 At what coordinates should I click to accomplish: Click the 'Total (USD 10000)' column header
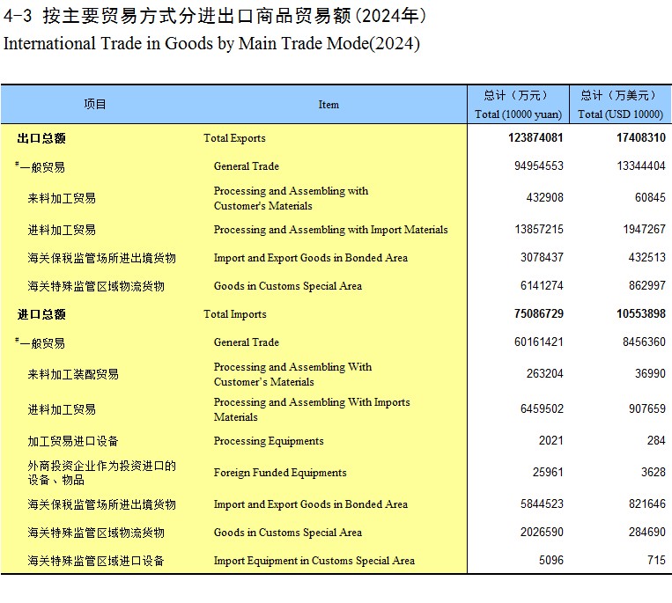click(620, 114)
